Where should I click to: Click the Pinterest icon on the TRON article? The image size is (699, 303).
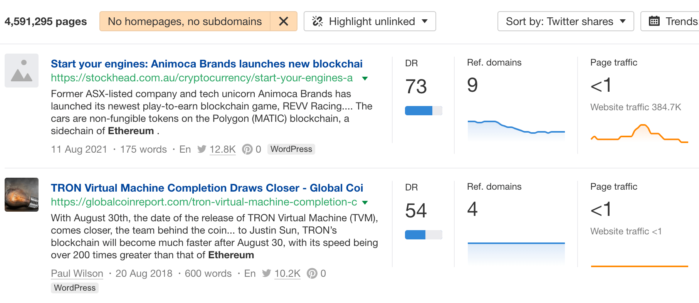coord(313,273)
